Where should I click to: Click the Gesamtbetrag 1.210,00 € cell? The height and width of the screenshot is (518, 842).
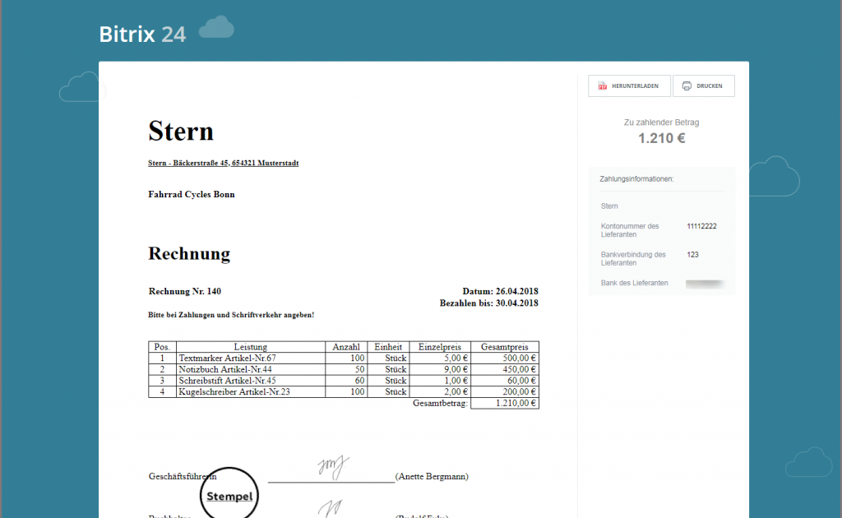coord(505,403)
